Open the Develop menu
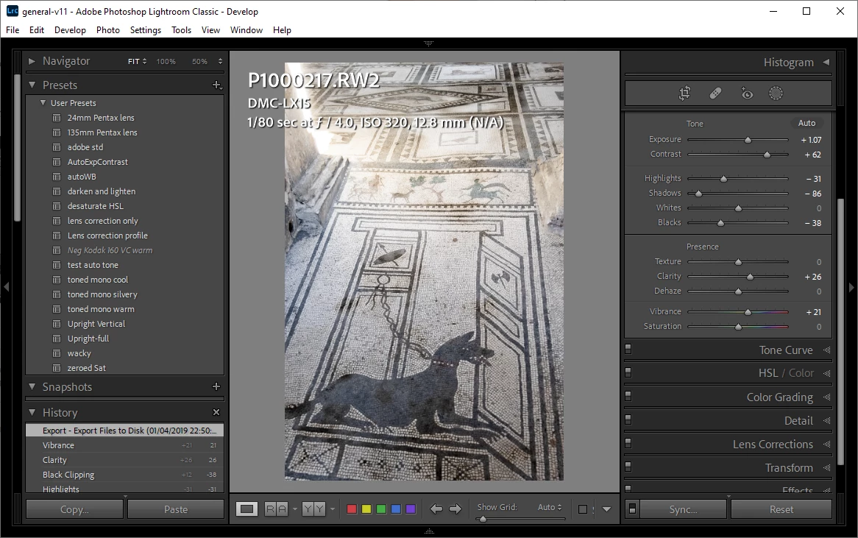 point(70,30)
